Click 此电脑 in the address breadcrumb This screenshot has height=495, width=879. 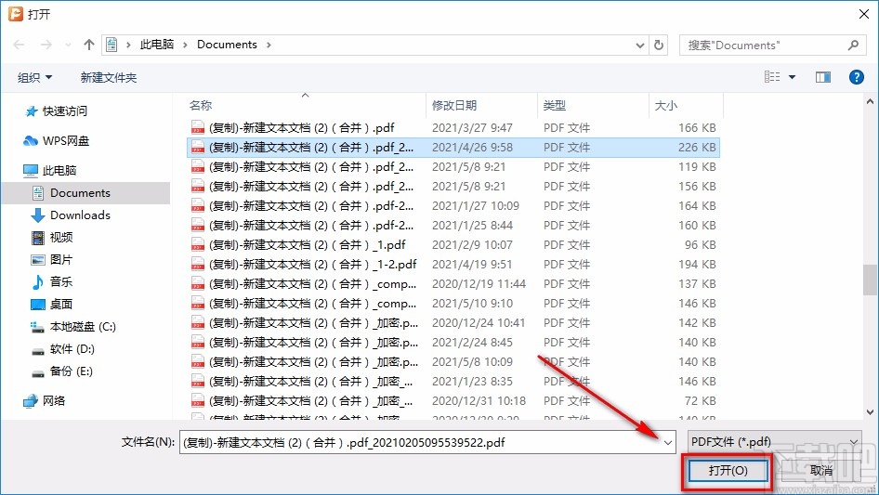[157, 45]
